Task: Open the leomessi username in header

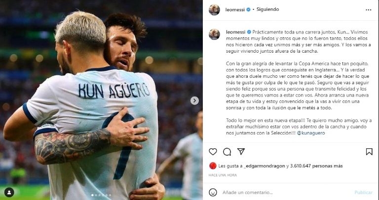Action: pos(235,10)
